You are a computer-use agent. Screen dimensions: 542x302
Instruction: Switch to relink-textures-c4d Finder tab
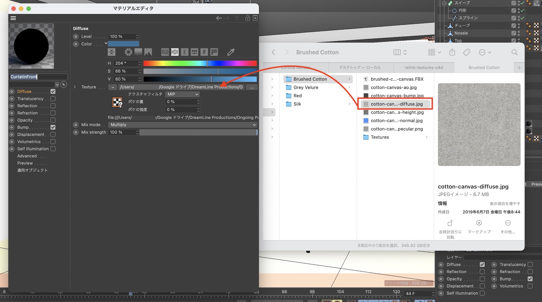pos(424,68)
